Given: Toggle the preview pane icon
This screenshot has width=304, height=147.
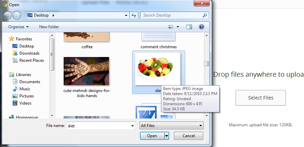Looking at the screenshot, I should pyautogui.click(x=189, y=27).
